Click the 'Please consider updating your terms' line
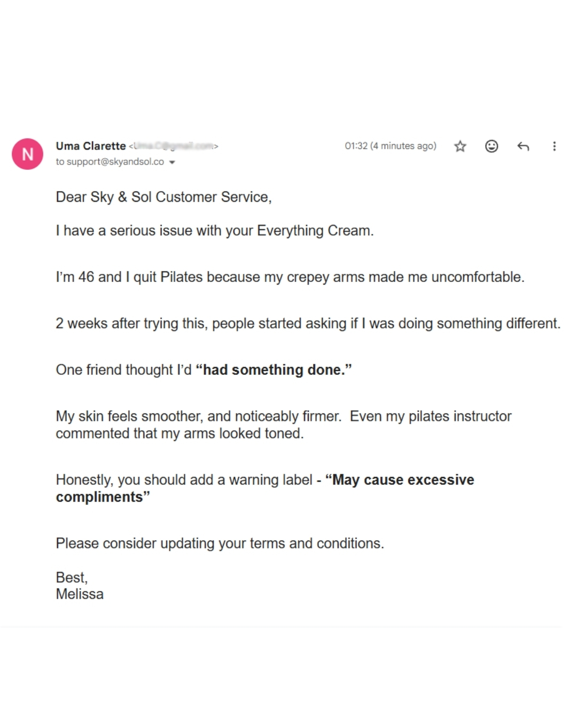This screenshot has width=577, height=721. pyautogui.click(x=220, y=543)
